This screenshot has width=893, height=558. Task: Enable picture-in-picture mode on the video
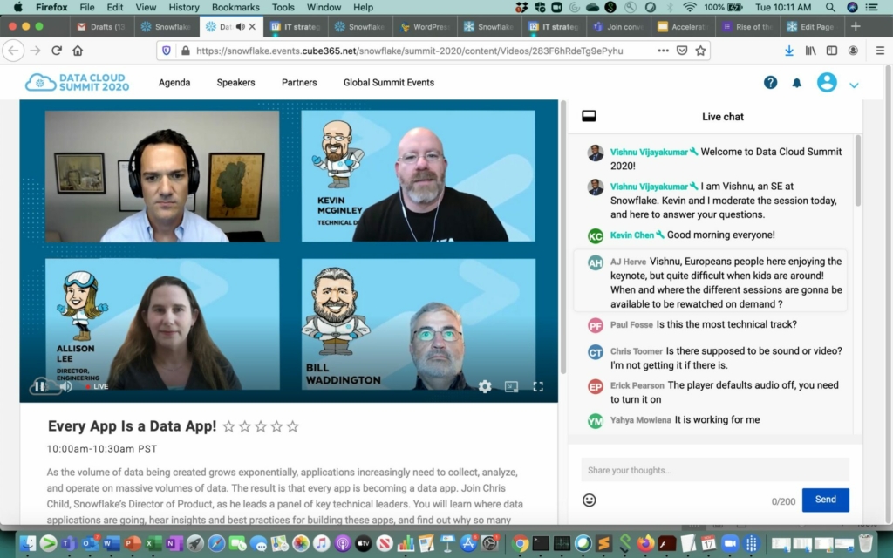[511, 386]
